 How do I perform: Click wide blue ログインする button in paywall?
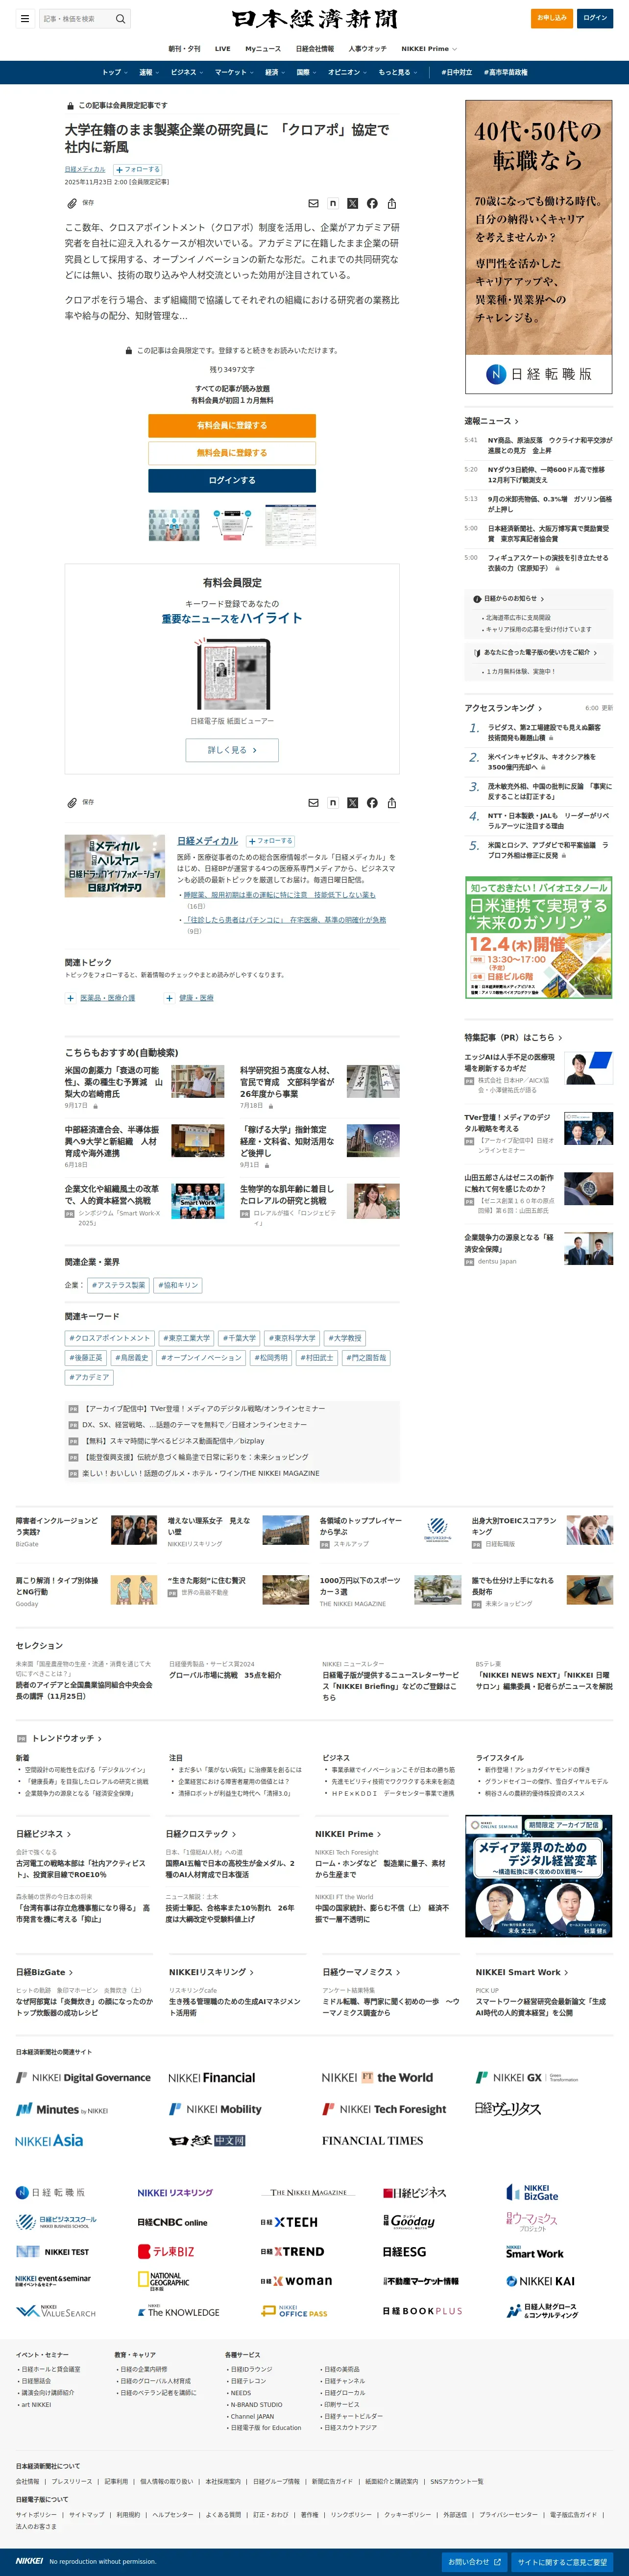pyautogui.click(x=232, y=480)
